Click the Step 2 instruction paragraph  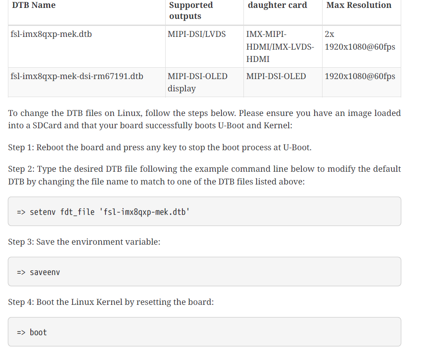point(204,175)
